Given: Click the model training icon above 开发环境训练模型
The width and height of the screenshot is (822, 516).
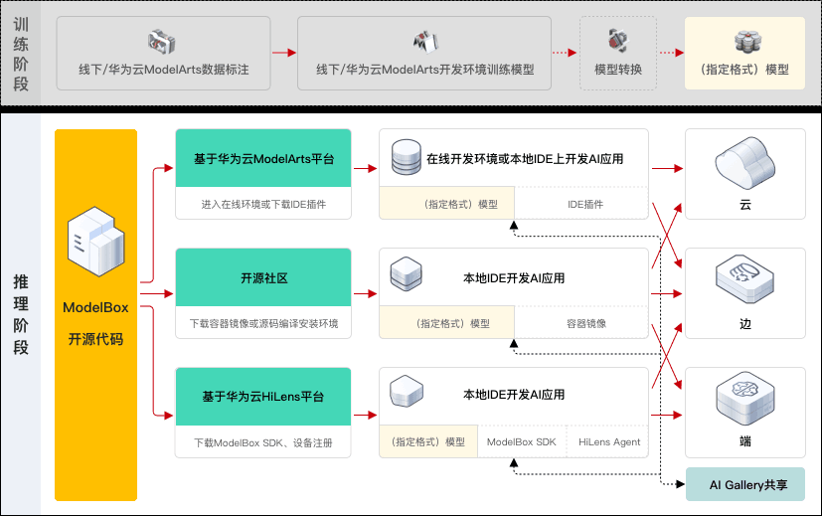Looking at the screenshot, I should pyautogui.click(x=425, y=42).
